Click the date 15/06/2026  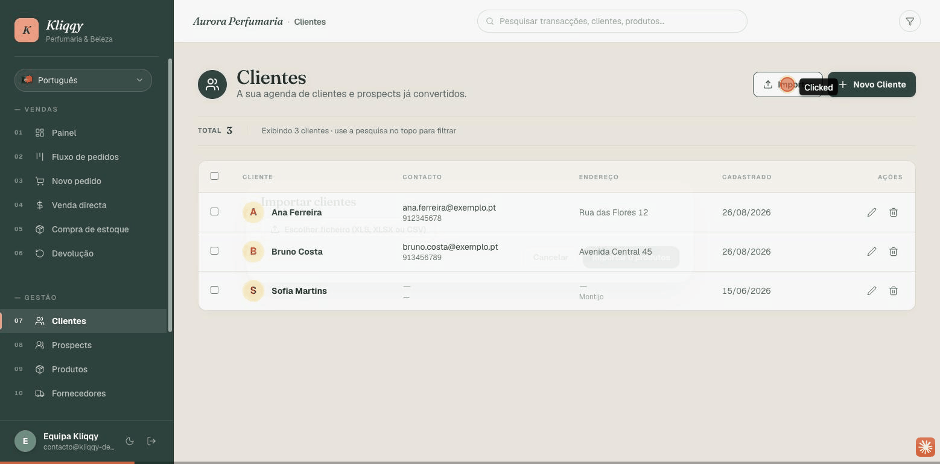coord(746,291)
